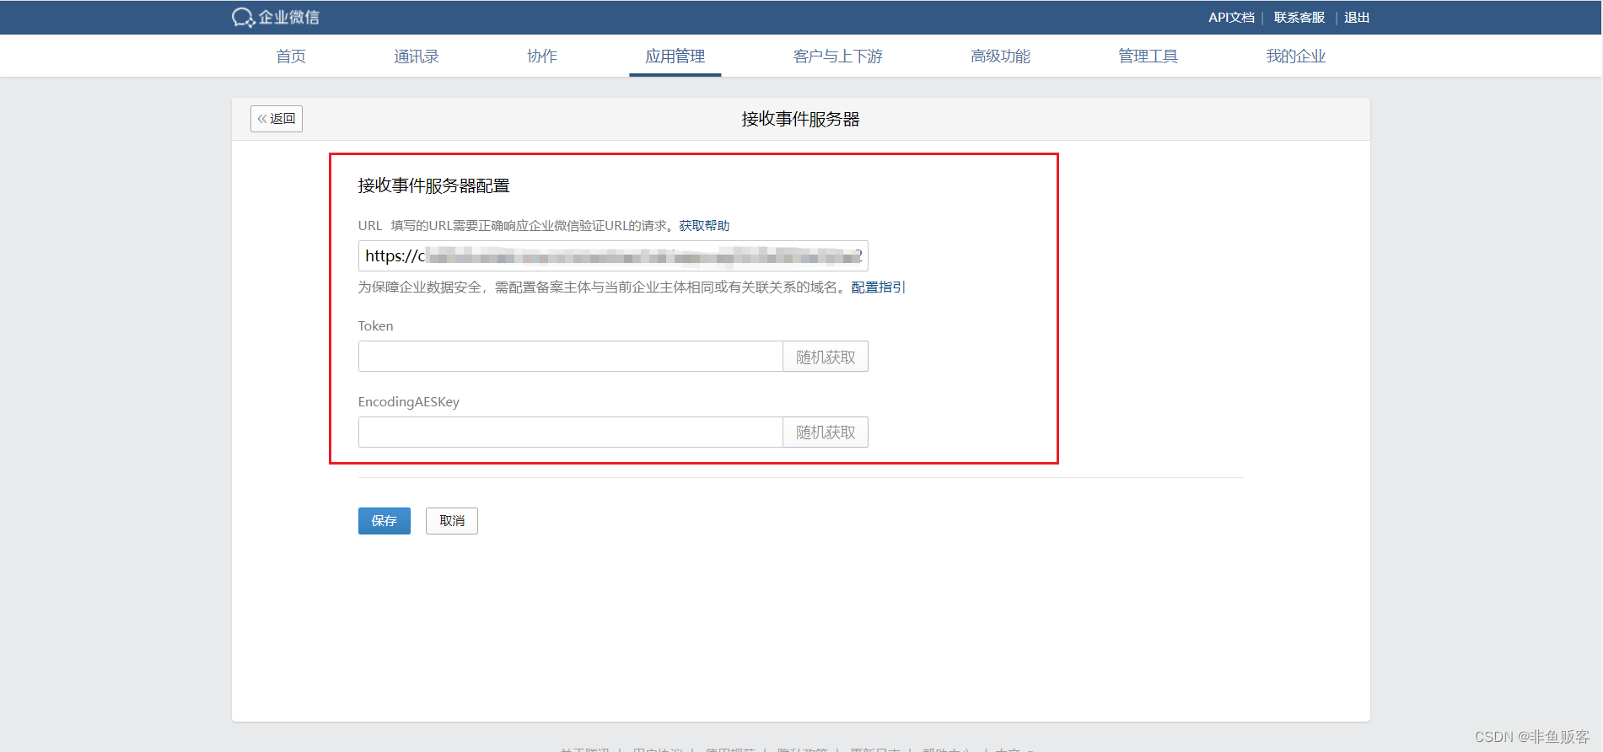This screenshot has width=1603, height=752.
Task: Open the 获取帮助 help link
Action: [x=704, y=226]
